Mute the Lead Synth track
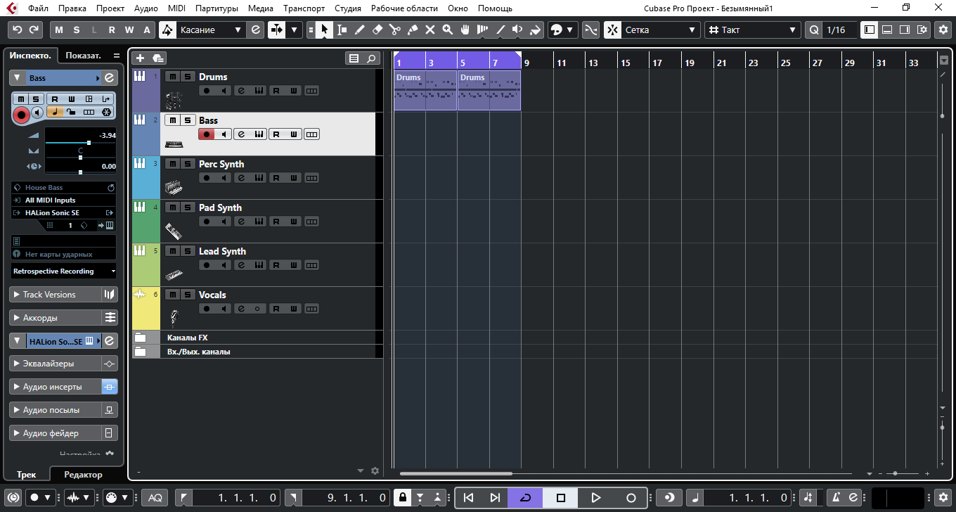Screen dimensions: 956x512 point(172,251)
